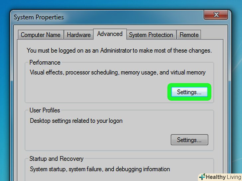Click the Administrator logon notice text
Viewport: 242px width, 181px height.
point(119,51)
